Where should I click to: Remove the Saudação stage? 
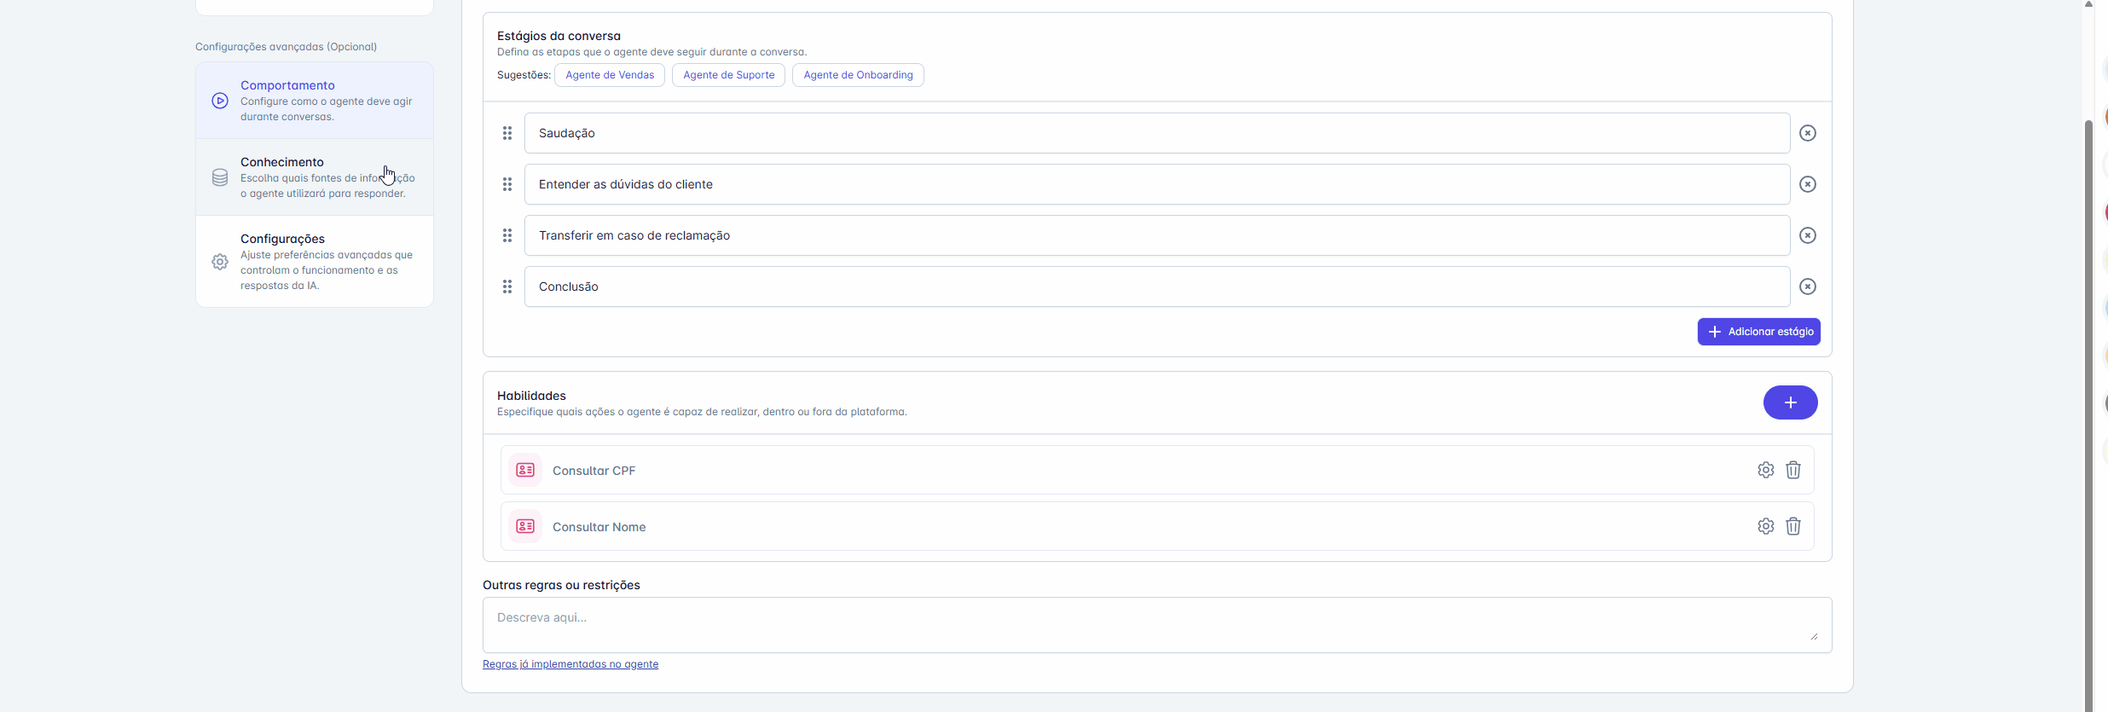click(x=1807, y=133)
